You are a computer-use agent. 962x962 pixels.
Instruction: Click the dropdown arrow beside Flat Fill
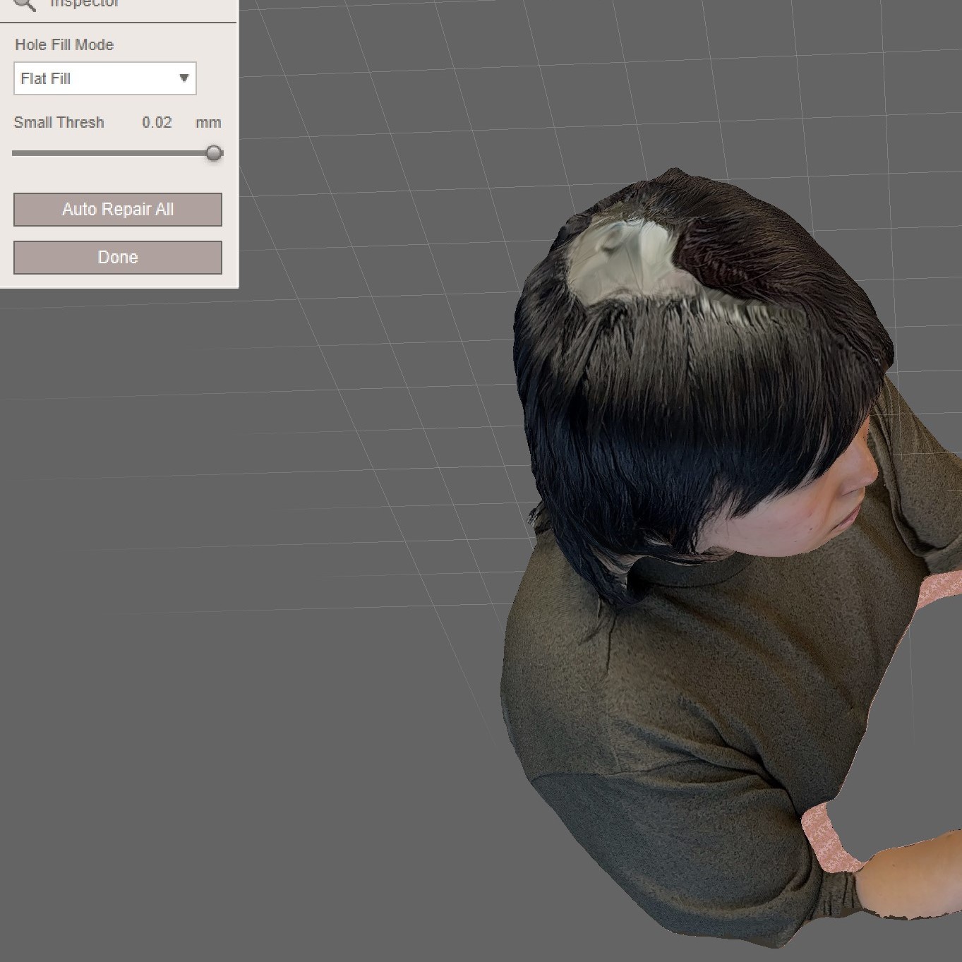(185, 78)
